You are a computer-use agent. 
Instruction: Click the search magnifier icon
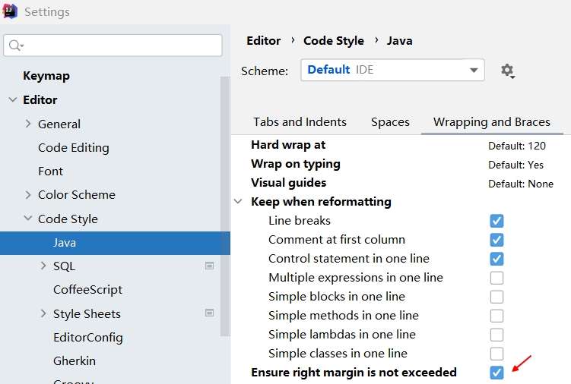coord(15,46)
